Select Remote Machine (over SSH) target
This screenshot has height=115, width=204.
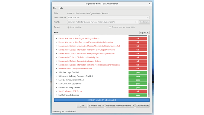click(x=110, y=27)
